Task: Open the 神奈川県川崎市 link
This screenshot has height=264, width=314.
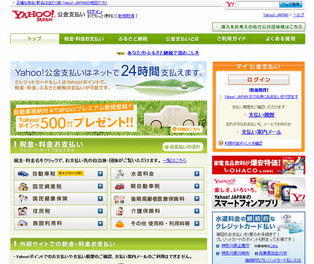Action: tap(235, 253)
